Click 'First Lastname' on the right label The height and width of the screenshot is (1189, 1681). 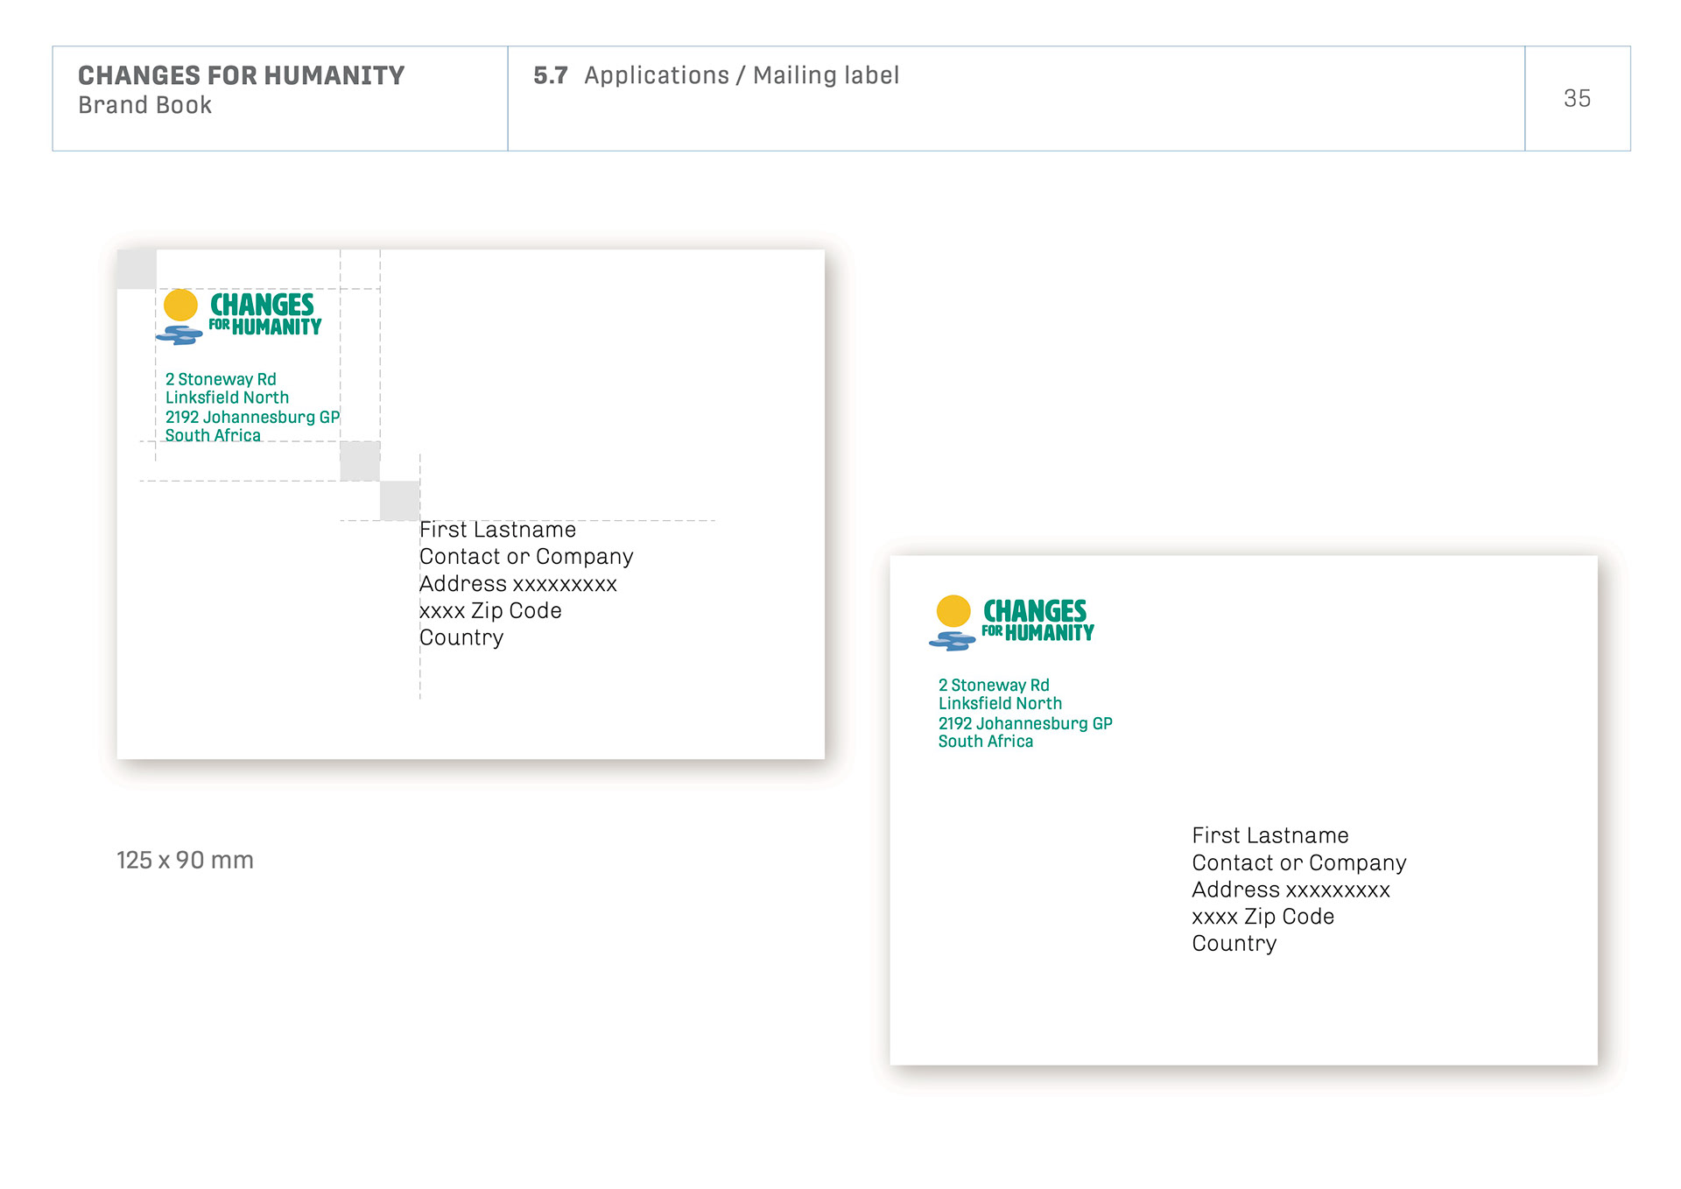click(1270, 835)
